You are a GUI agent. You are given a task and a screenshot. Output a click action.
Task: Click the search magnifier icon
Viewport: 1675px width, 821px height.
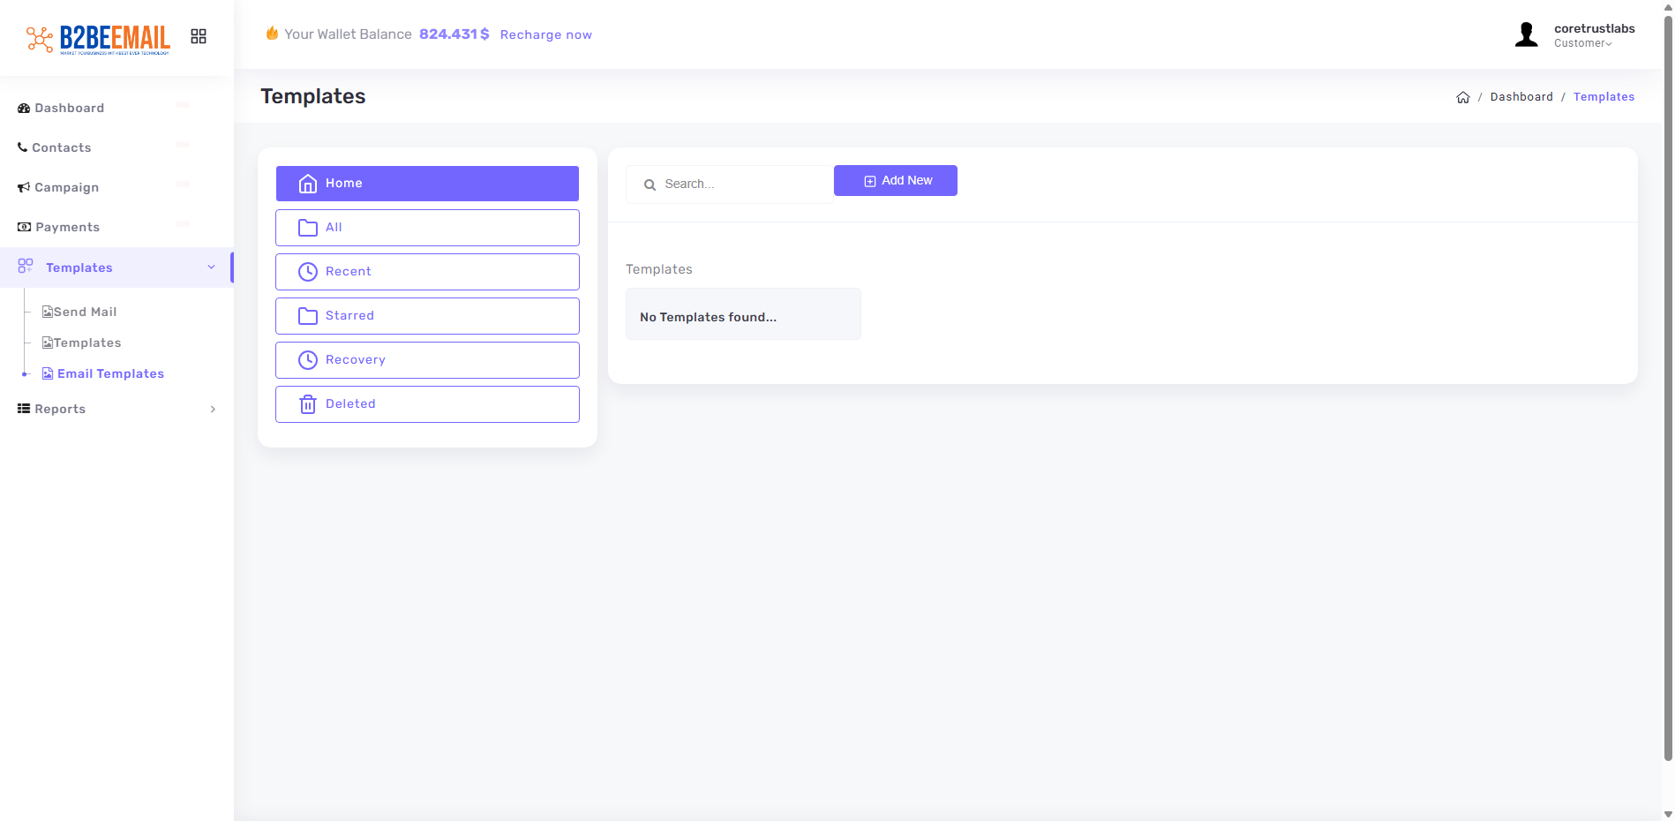tap(650, 185)
